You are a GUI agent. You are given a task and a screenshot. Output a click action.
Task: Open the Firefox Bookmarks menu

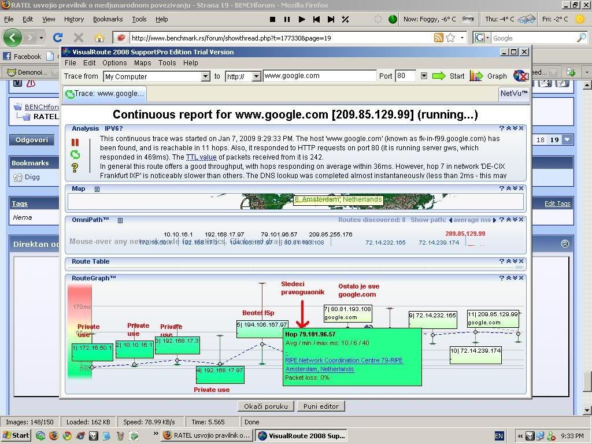(x=108, y=19)
